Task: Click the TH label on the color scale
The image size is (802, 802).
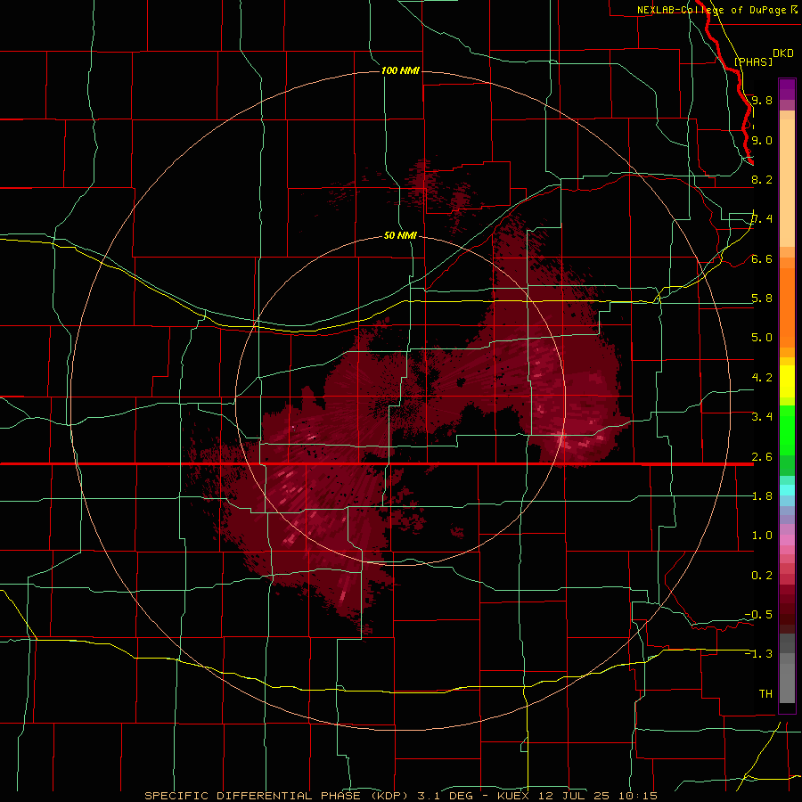Action: (765, 694)
